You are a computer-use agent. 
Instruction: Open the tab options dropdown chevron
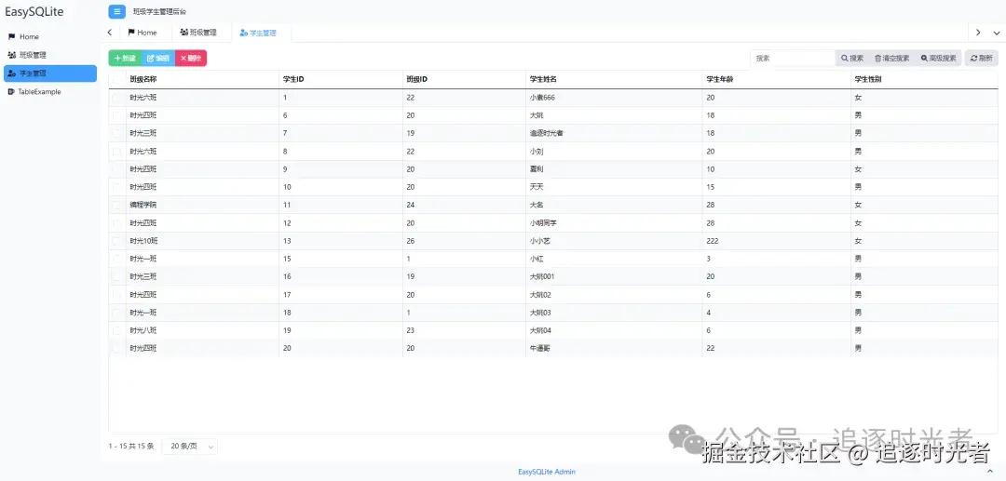point(997,33)
